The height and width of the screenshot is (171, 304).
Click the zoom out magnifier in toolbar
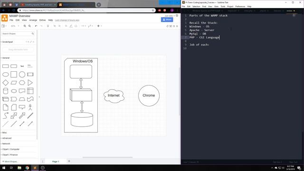[x=29, y=26]
